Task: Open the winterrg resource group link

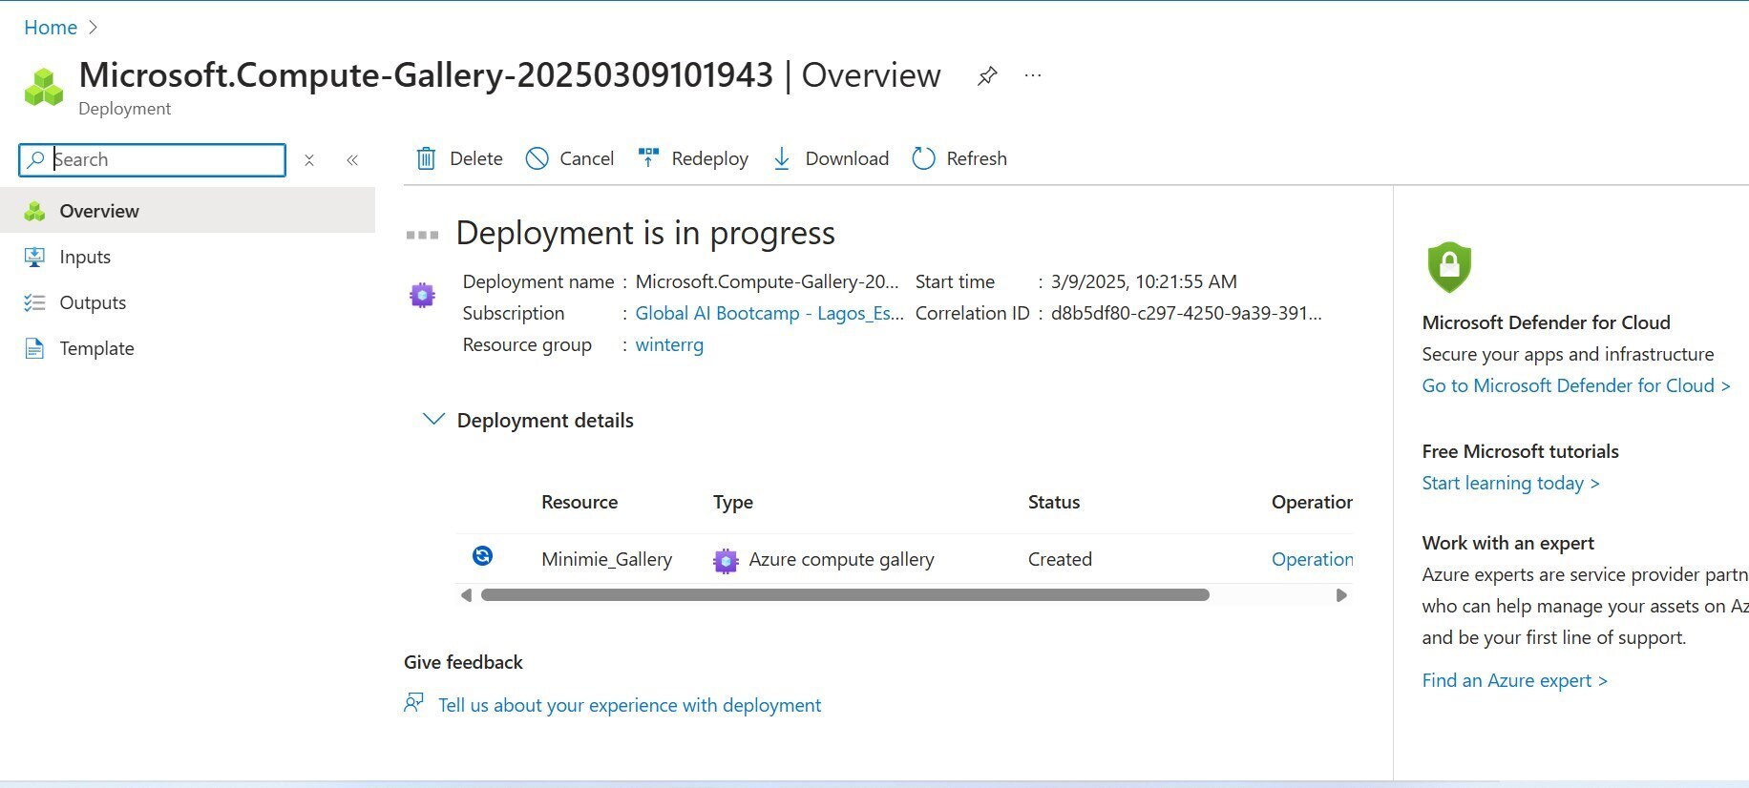Action: pyautogui.click(x=669, y=344)
